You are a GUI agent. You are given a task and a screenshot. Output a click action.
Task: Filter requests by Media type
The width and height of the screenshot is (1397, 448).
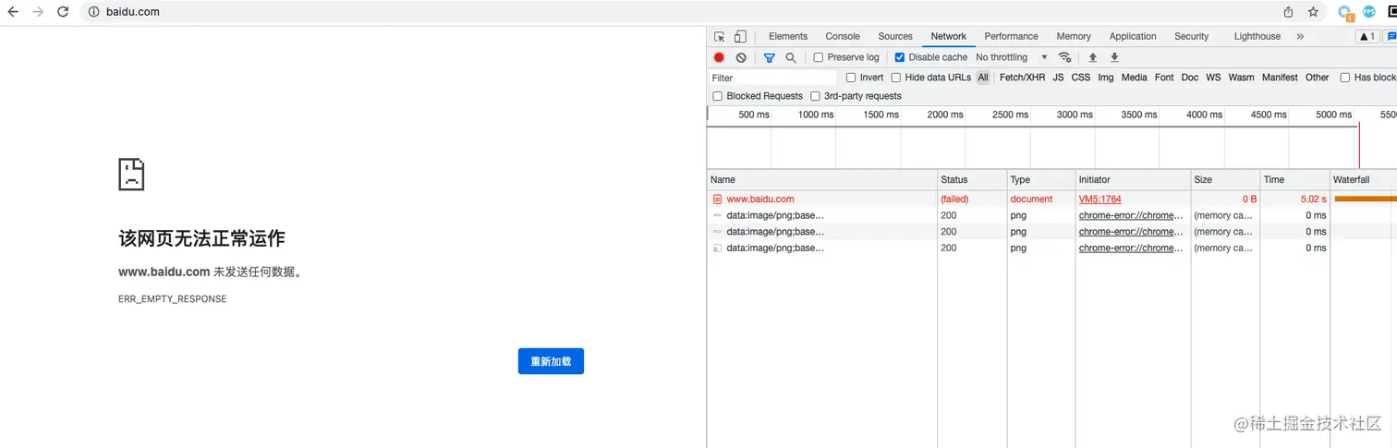click(1135, 78)
